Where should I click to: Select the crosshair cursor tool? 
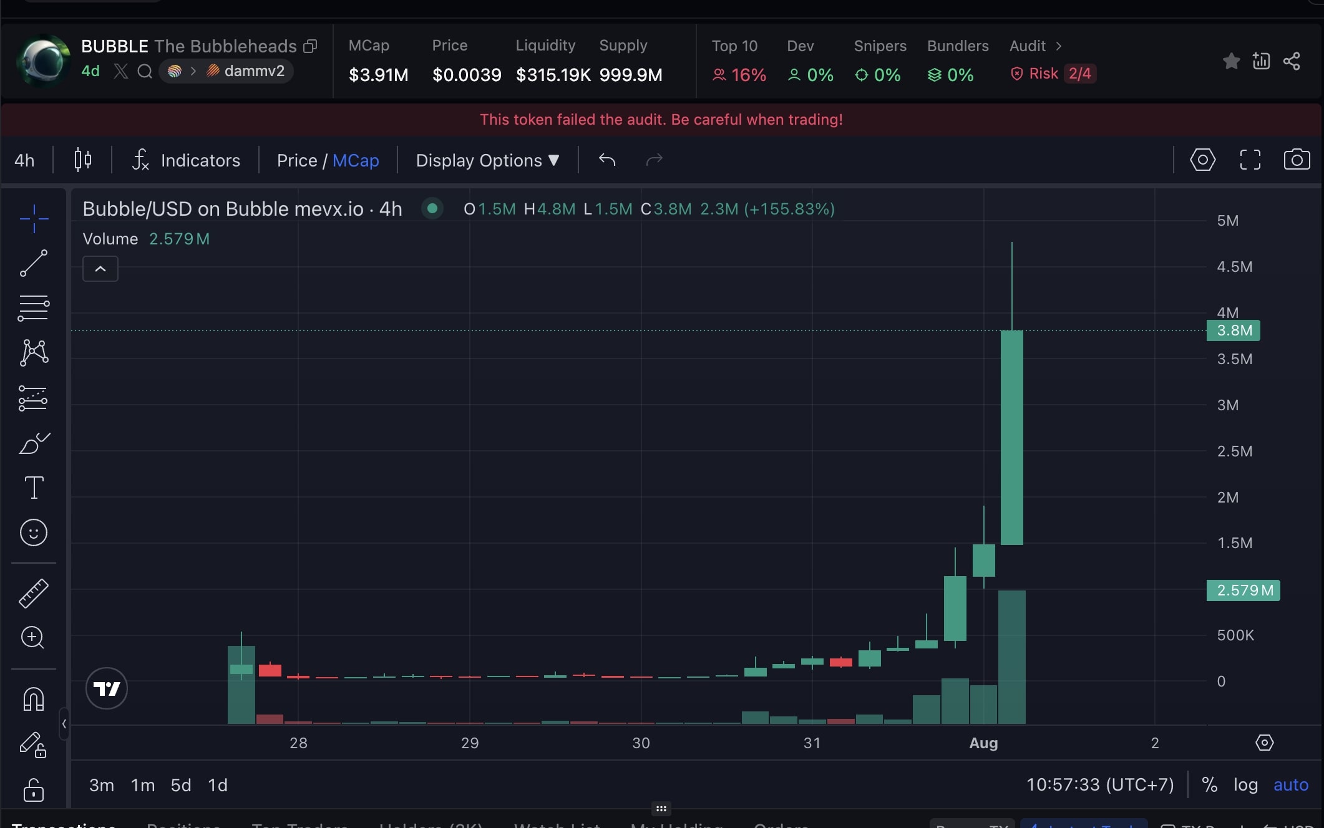(x=34, y=218)
